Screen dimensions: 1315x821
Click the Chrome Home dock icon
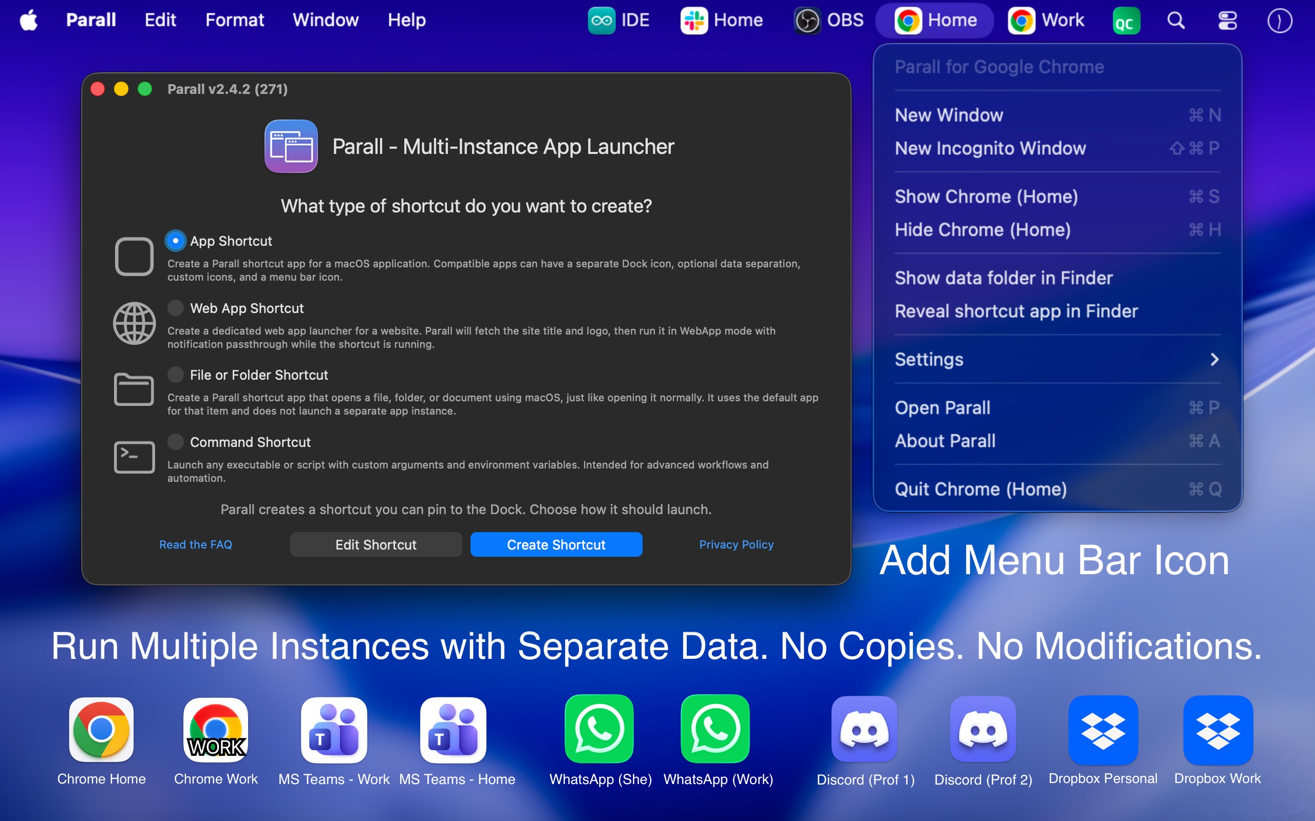[x=101, y=730]
